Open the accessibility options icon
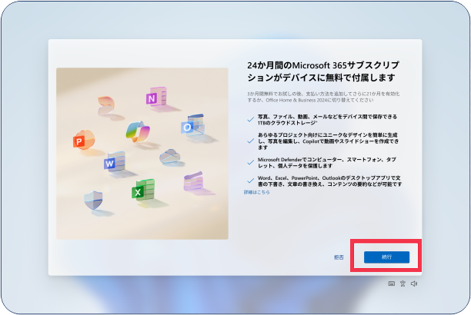The image size is (471, 315). [403, 283]
